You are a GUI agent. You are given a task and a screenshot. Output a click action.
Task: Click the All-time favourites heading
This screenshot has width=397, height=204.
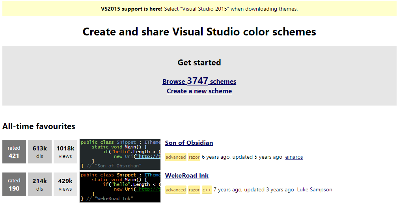click(39, 126)
